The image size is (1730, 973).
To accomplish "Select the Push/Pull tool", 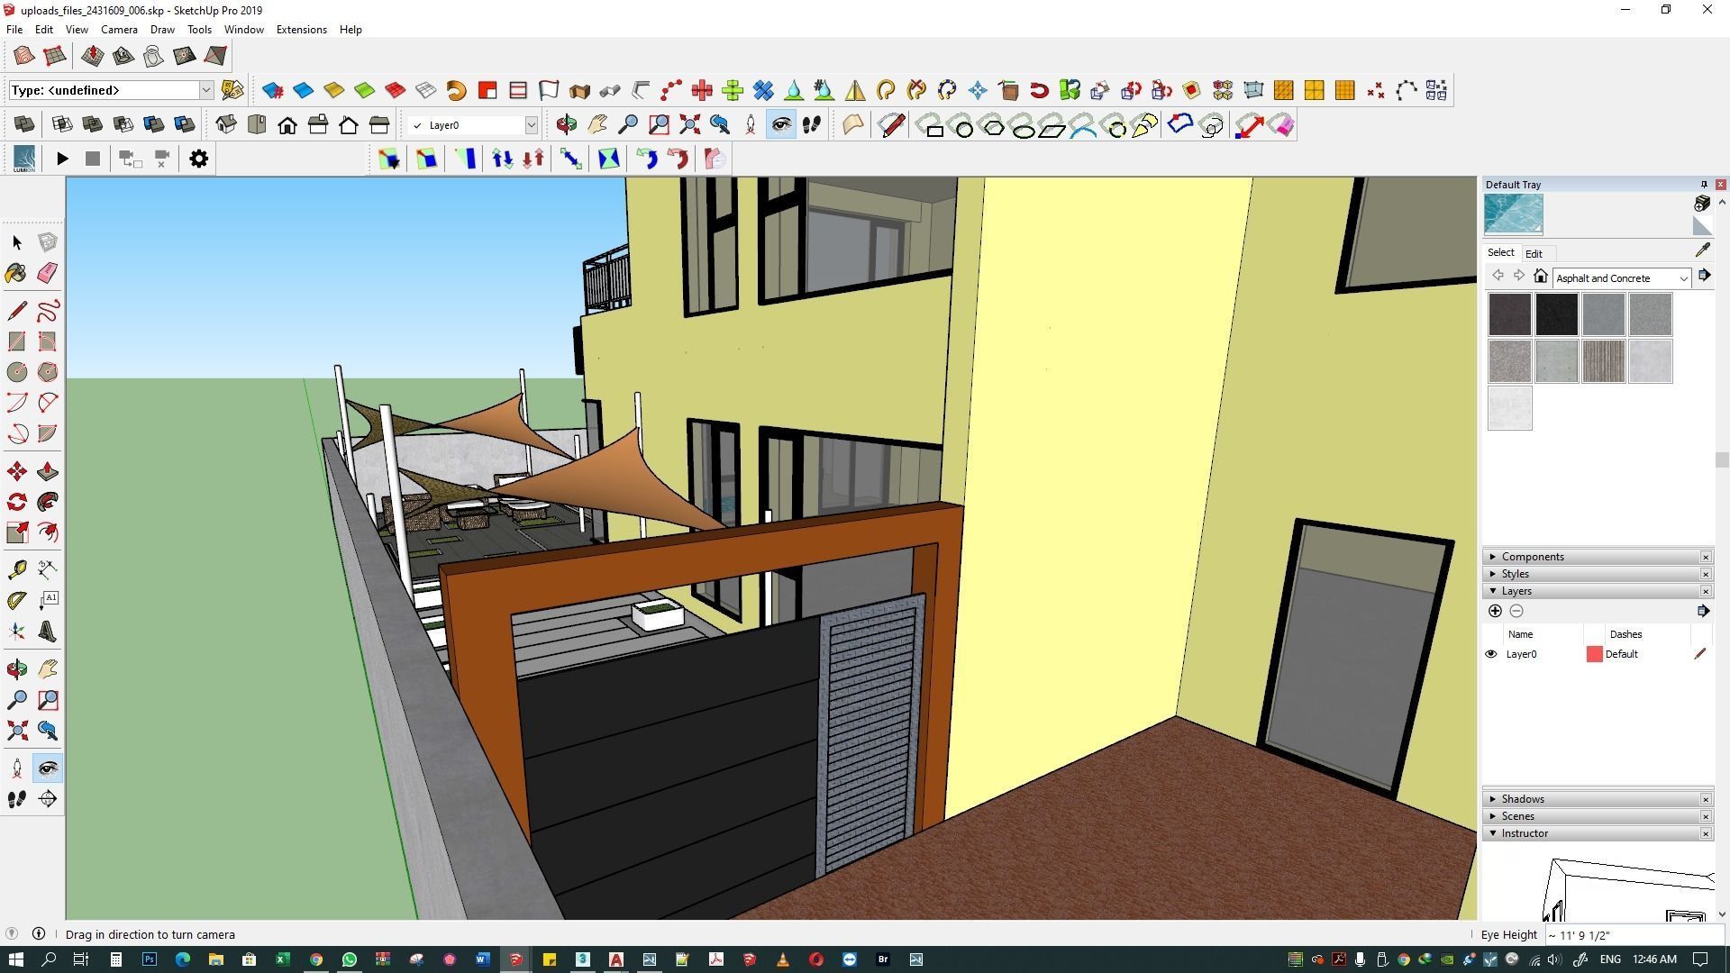I will (x=48, y=472).
